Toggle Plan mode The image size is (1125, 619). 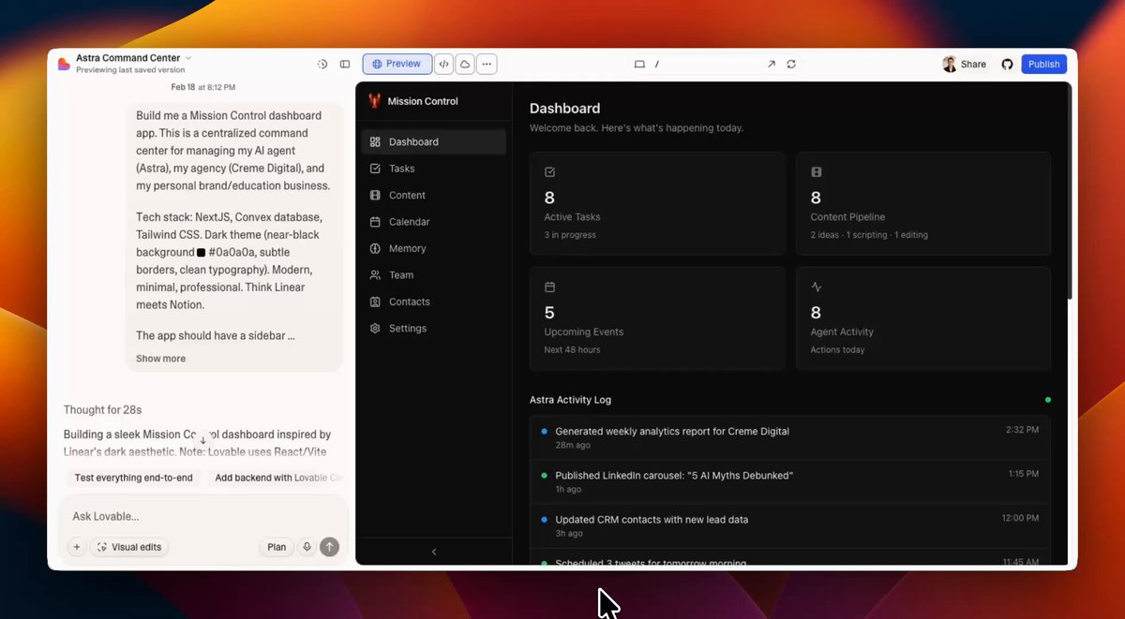point(277,547)
